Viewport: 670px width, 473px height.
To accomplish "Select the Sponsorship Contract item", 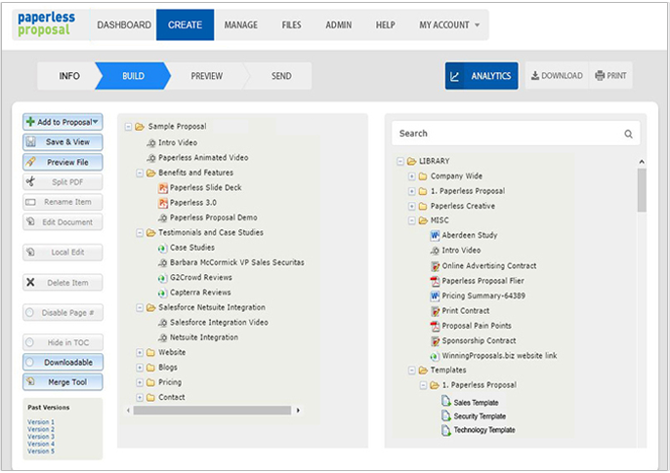I will (x=479, y=340).
